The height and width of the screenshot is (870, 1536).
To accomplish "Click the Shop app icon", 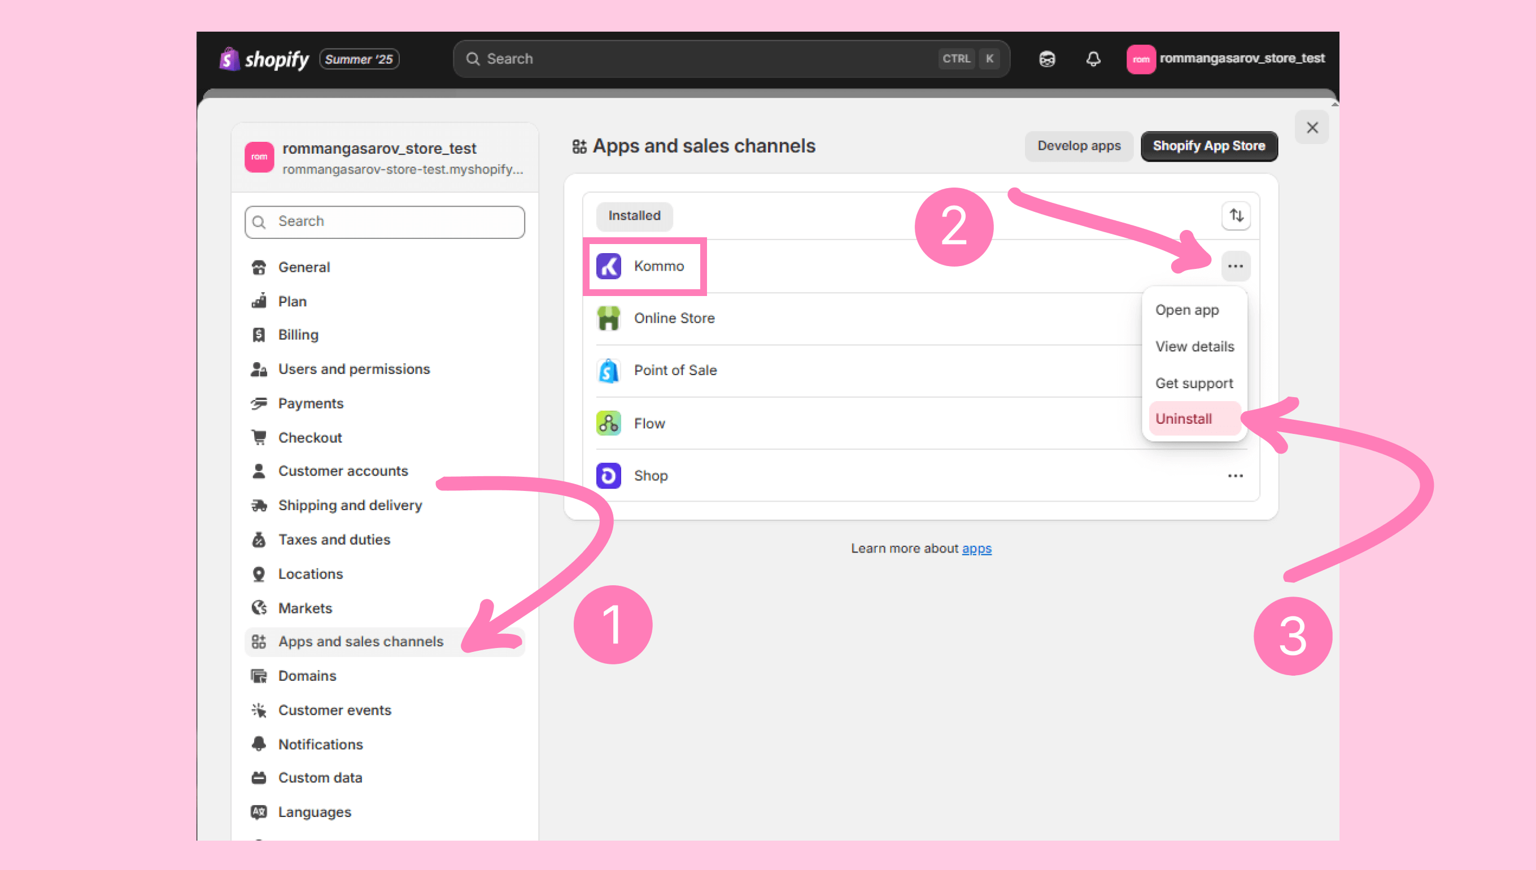I will click(x=609, y=476).
